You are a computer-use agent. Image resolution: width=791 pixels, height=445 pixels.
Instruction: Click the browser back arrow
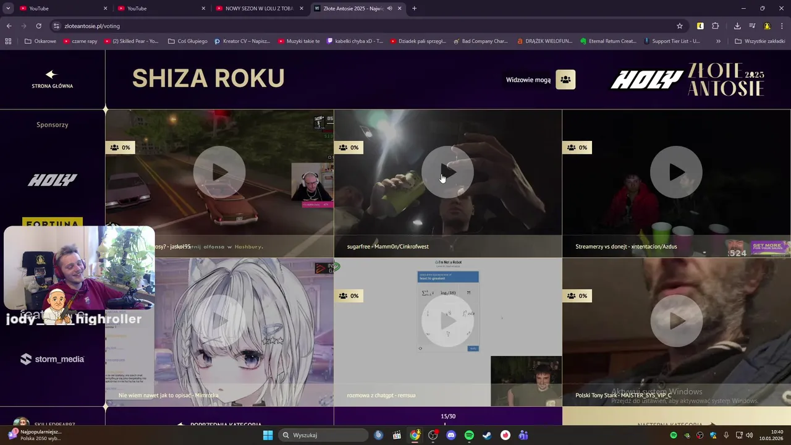click(x=9, y=26)
